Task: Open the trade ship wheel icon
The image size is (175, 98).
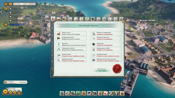Action: click(x=100, y=93)
